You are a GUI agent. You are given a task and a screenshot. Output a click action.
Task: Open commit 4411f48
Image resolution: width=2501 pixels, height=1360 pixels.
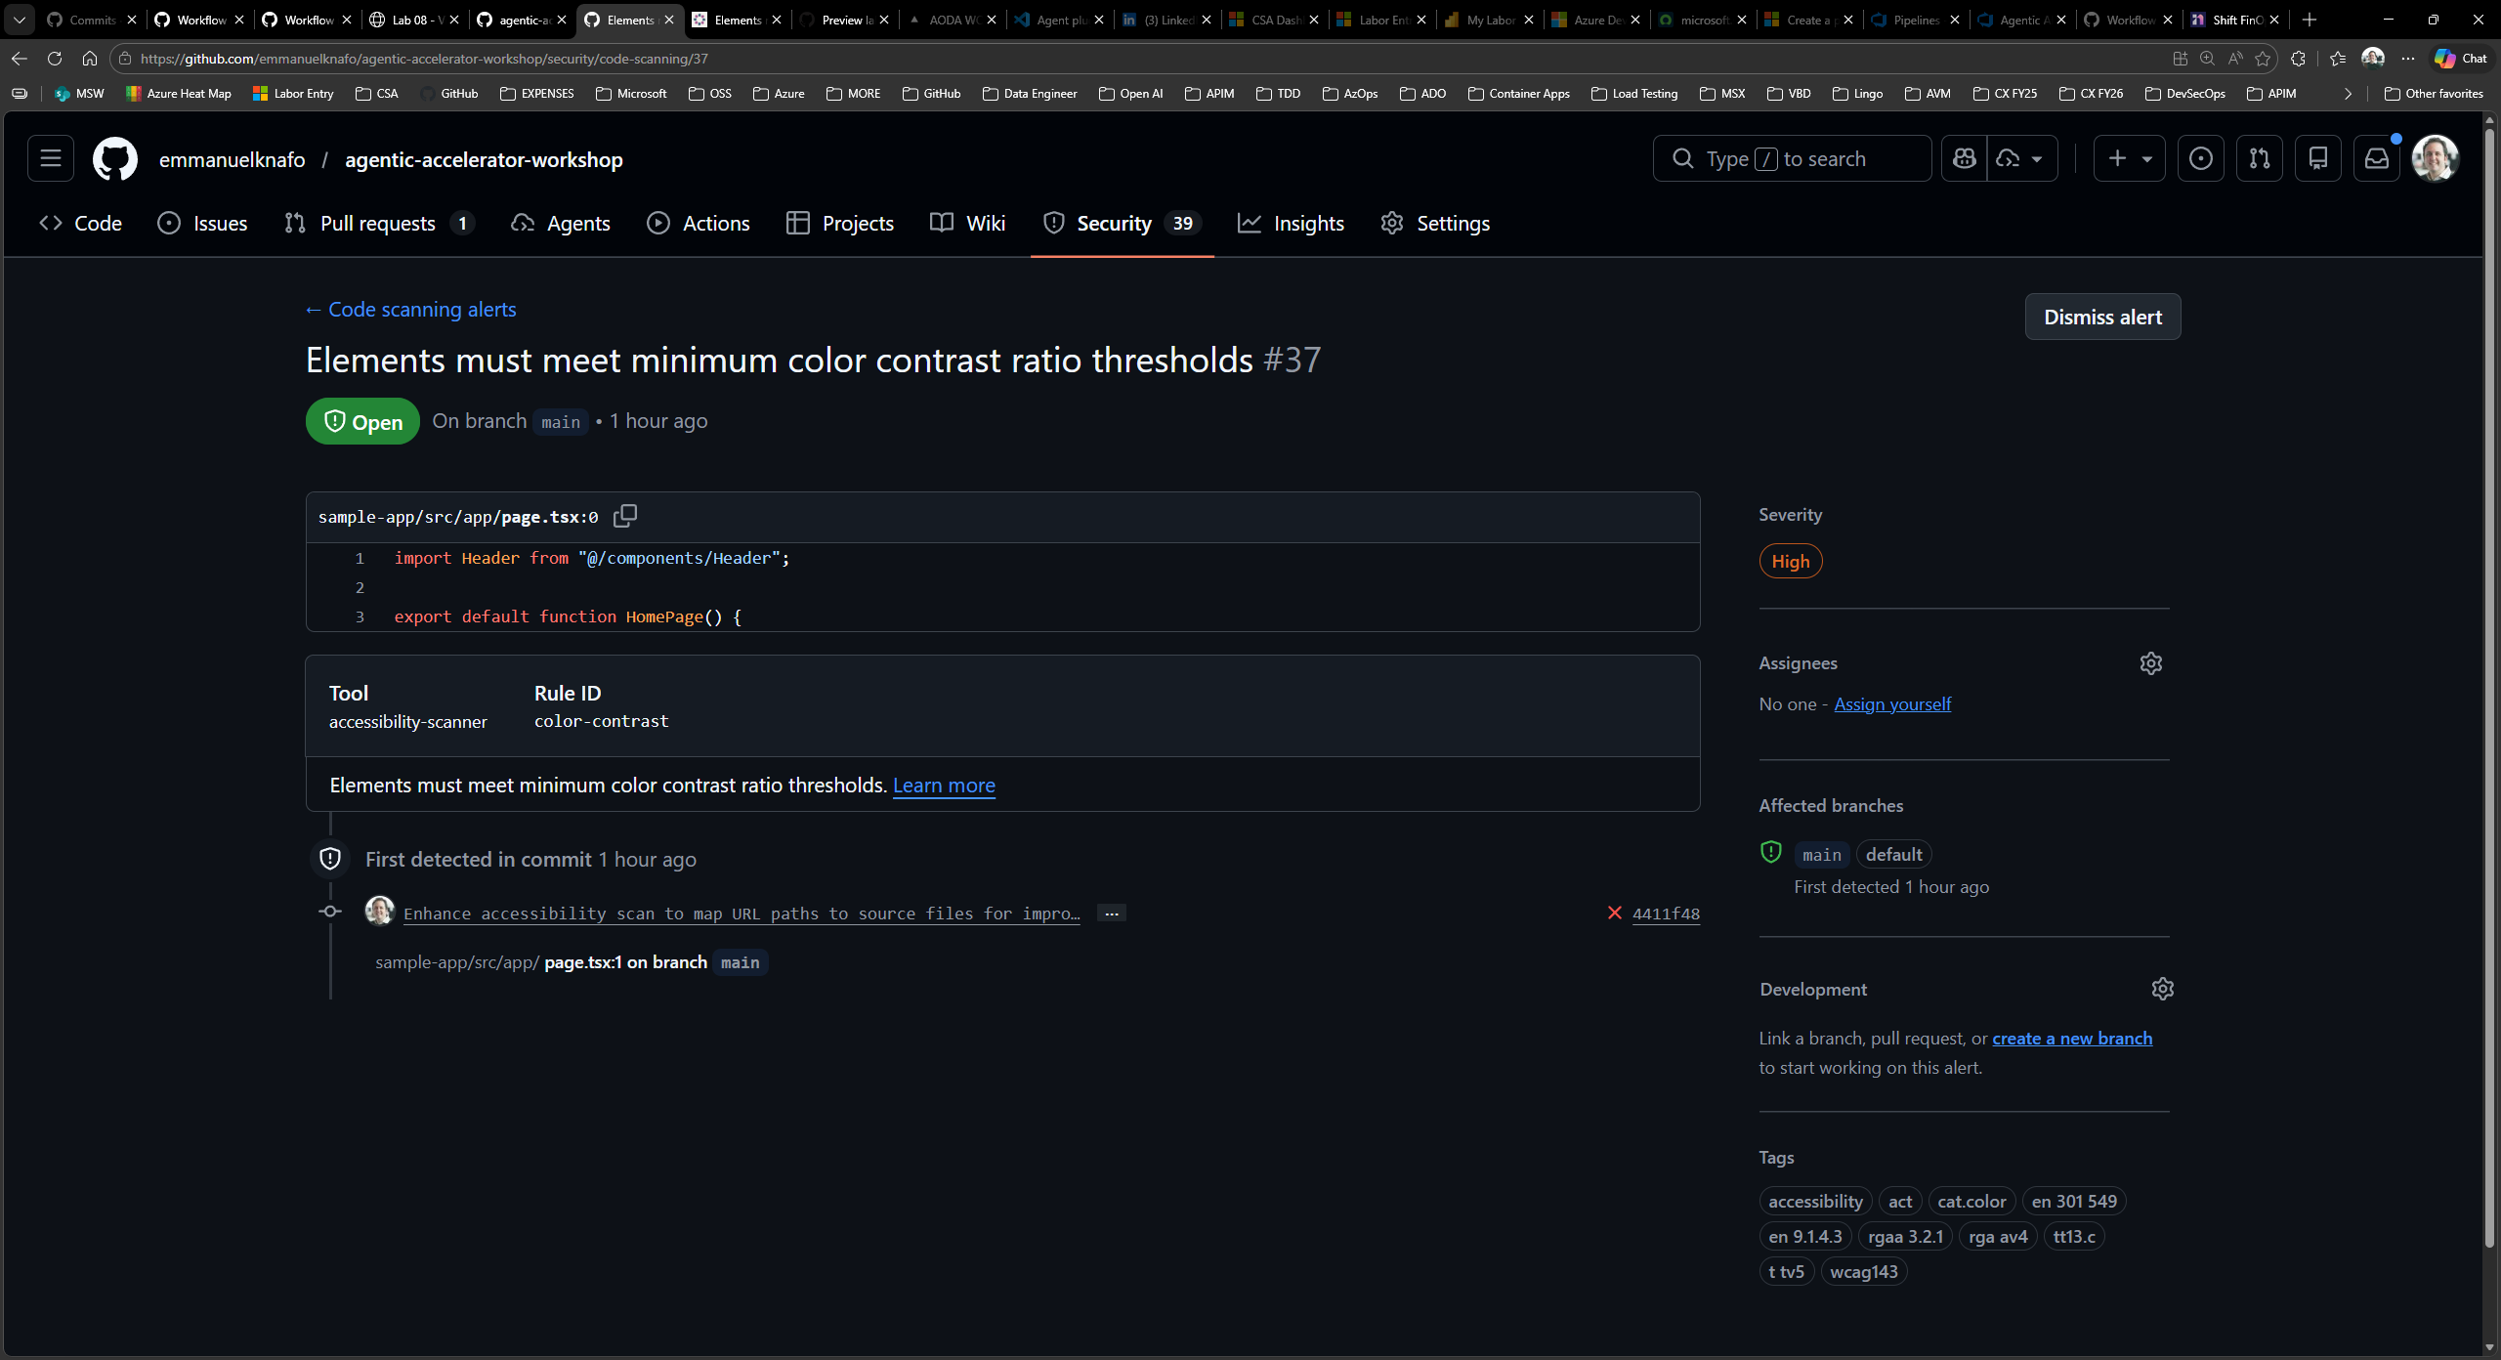coord(1666,913)
